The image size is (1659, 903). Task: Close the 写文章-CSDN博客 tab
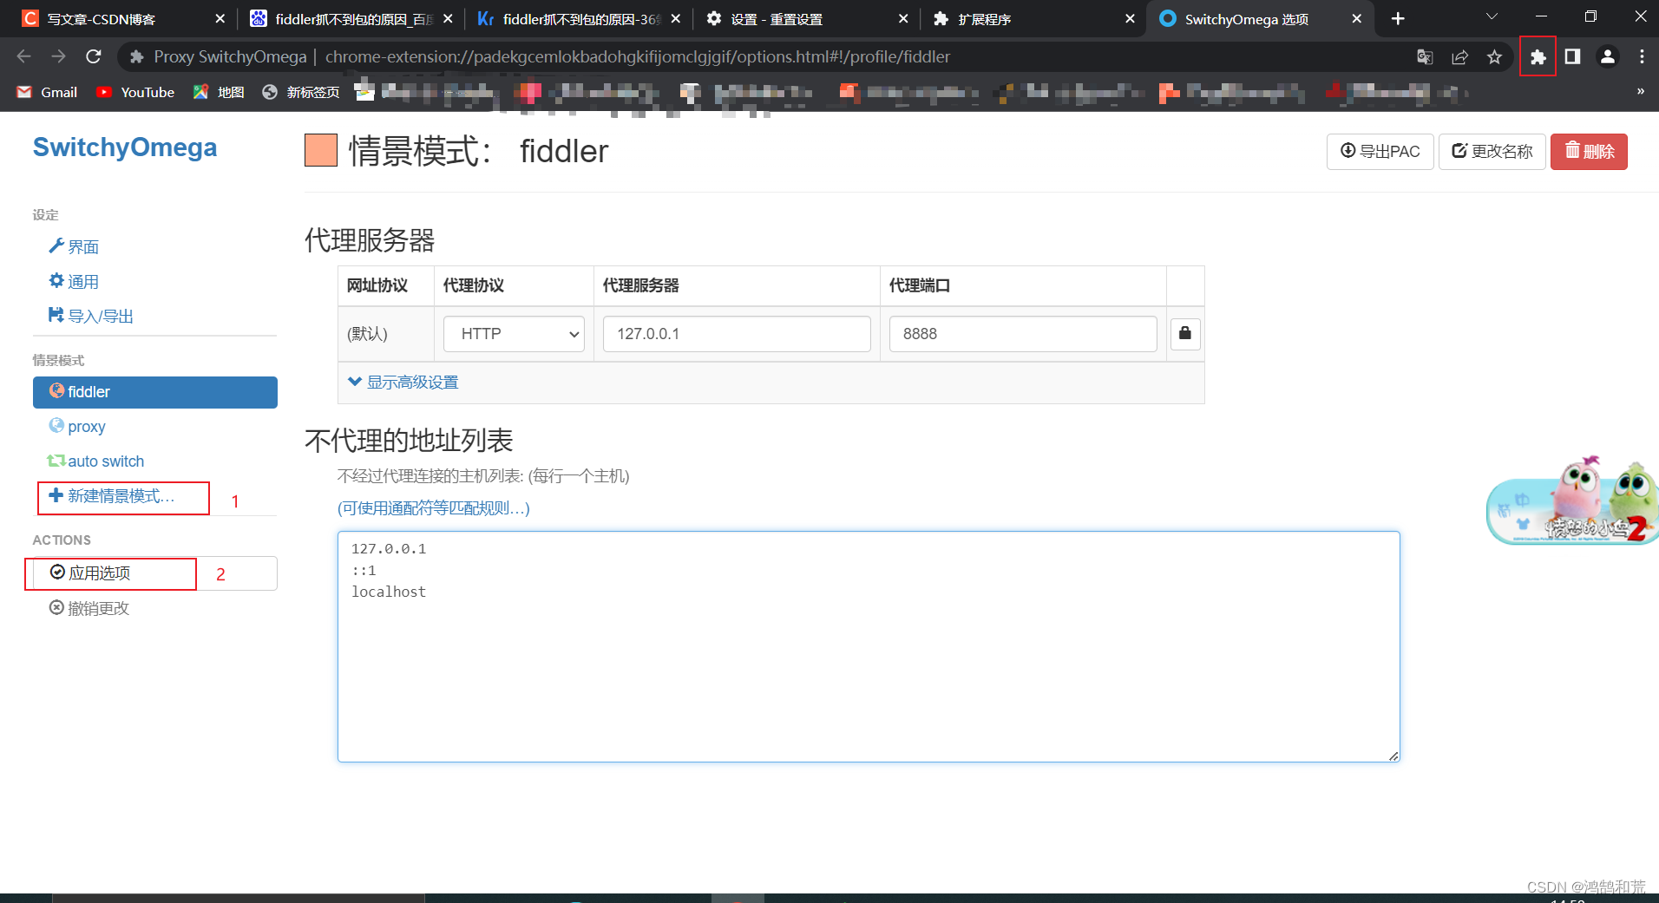(220, 19)
